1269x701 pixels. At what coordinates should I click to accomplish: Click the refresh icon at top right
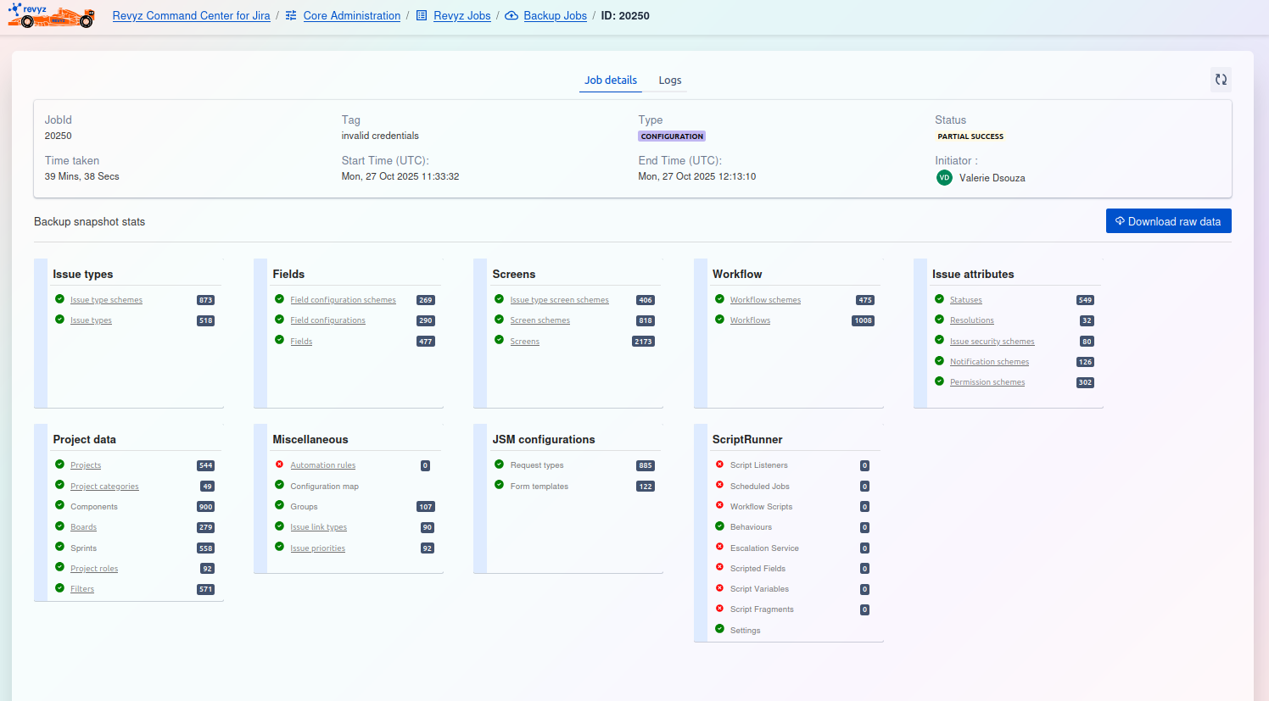[1221, 80]
